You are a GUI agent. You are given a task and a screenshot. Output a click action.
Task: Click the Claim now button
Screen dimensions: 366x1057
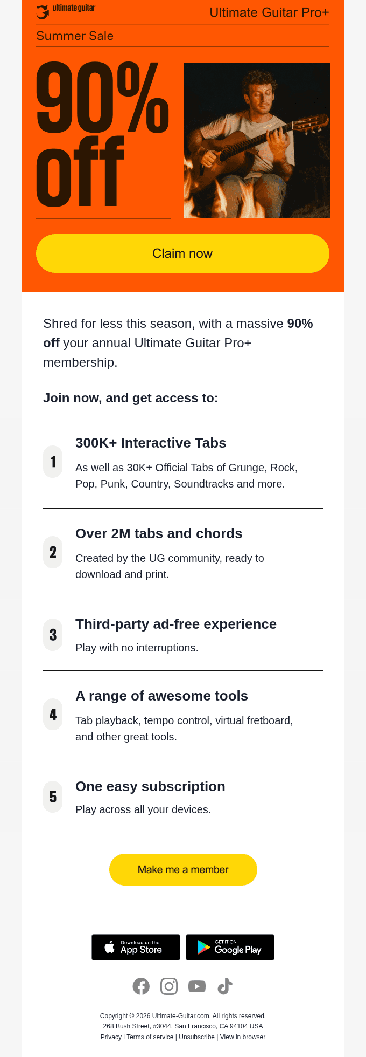182,253
